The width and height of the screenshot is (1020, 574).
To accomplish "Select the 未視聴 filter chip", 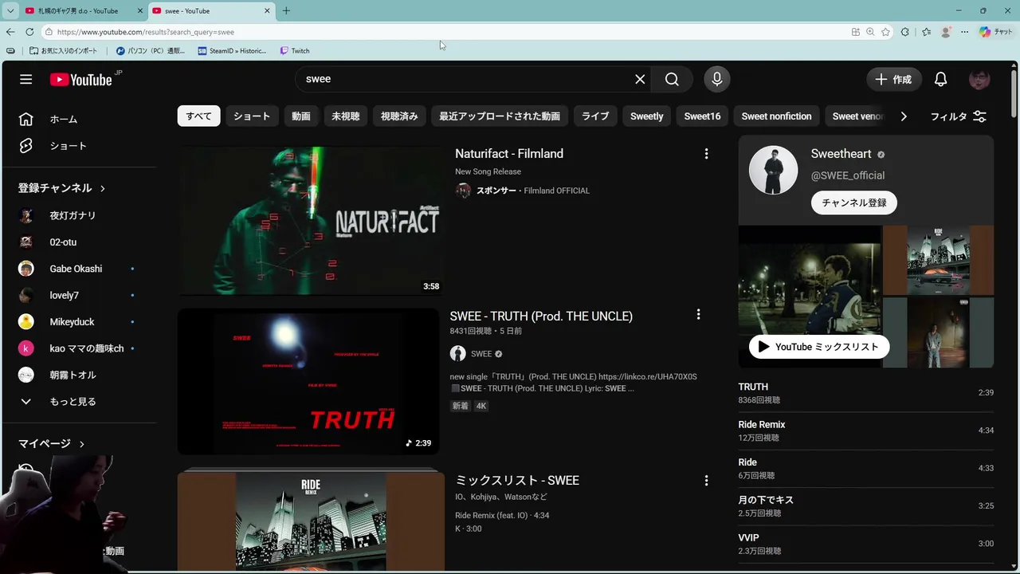I will point(346,116).
